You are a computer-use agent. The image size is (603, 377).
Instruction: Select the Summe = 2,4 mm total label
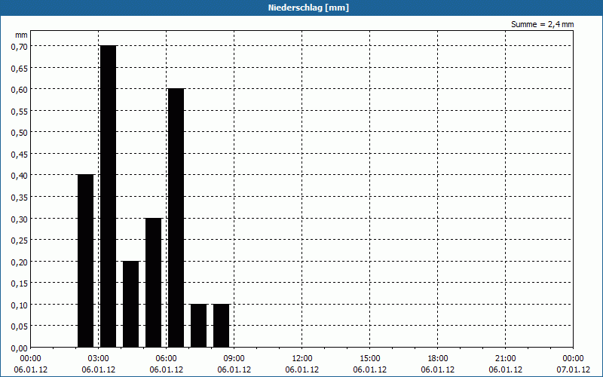[x=542, y=24]
